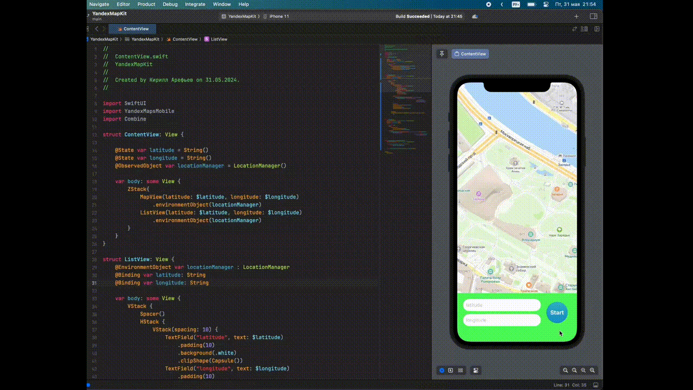This screenshot has width=693, height=390.
Task: Click the latitude text field in preview
Action: pos(502,305)
